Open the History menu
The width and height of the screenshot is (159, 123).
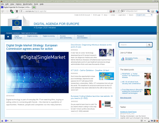19,4
